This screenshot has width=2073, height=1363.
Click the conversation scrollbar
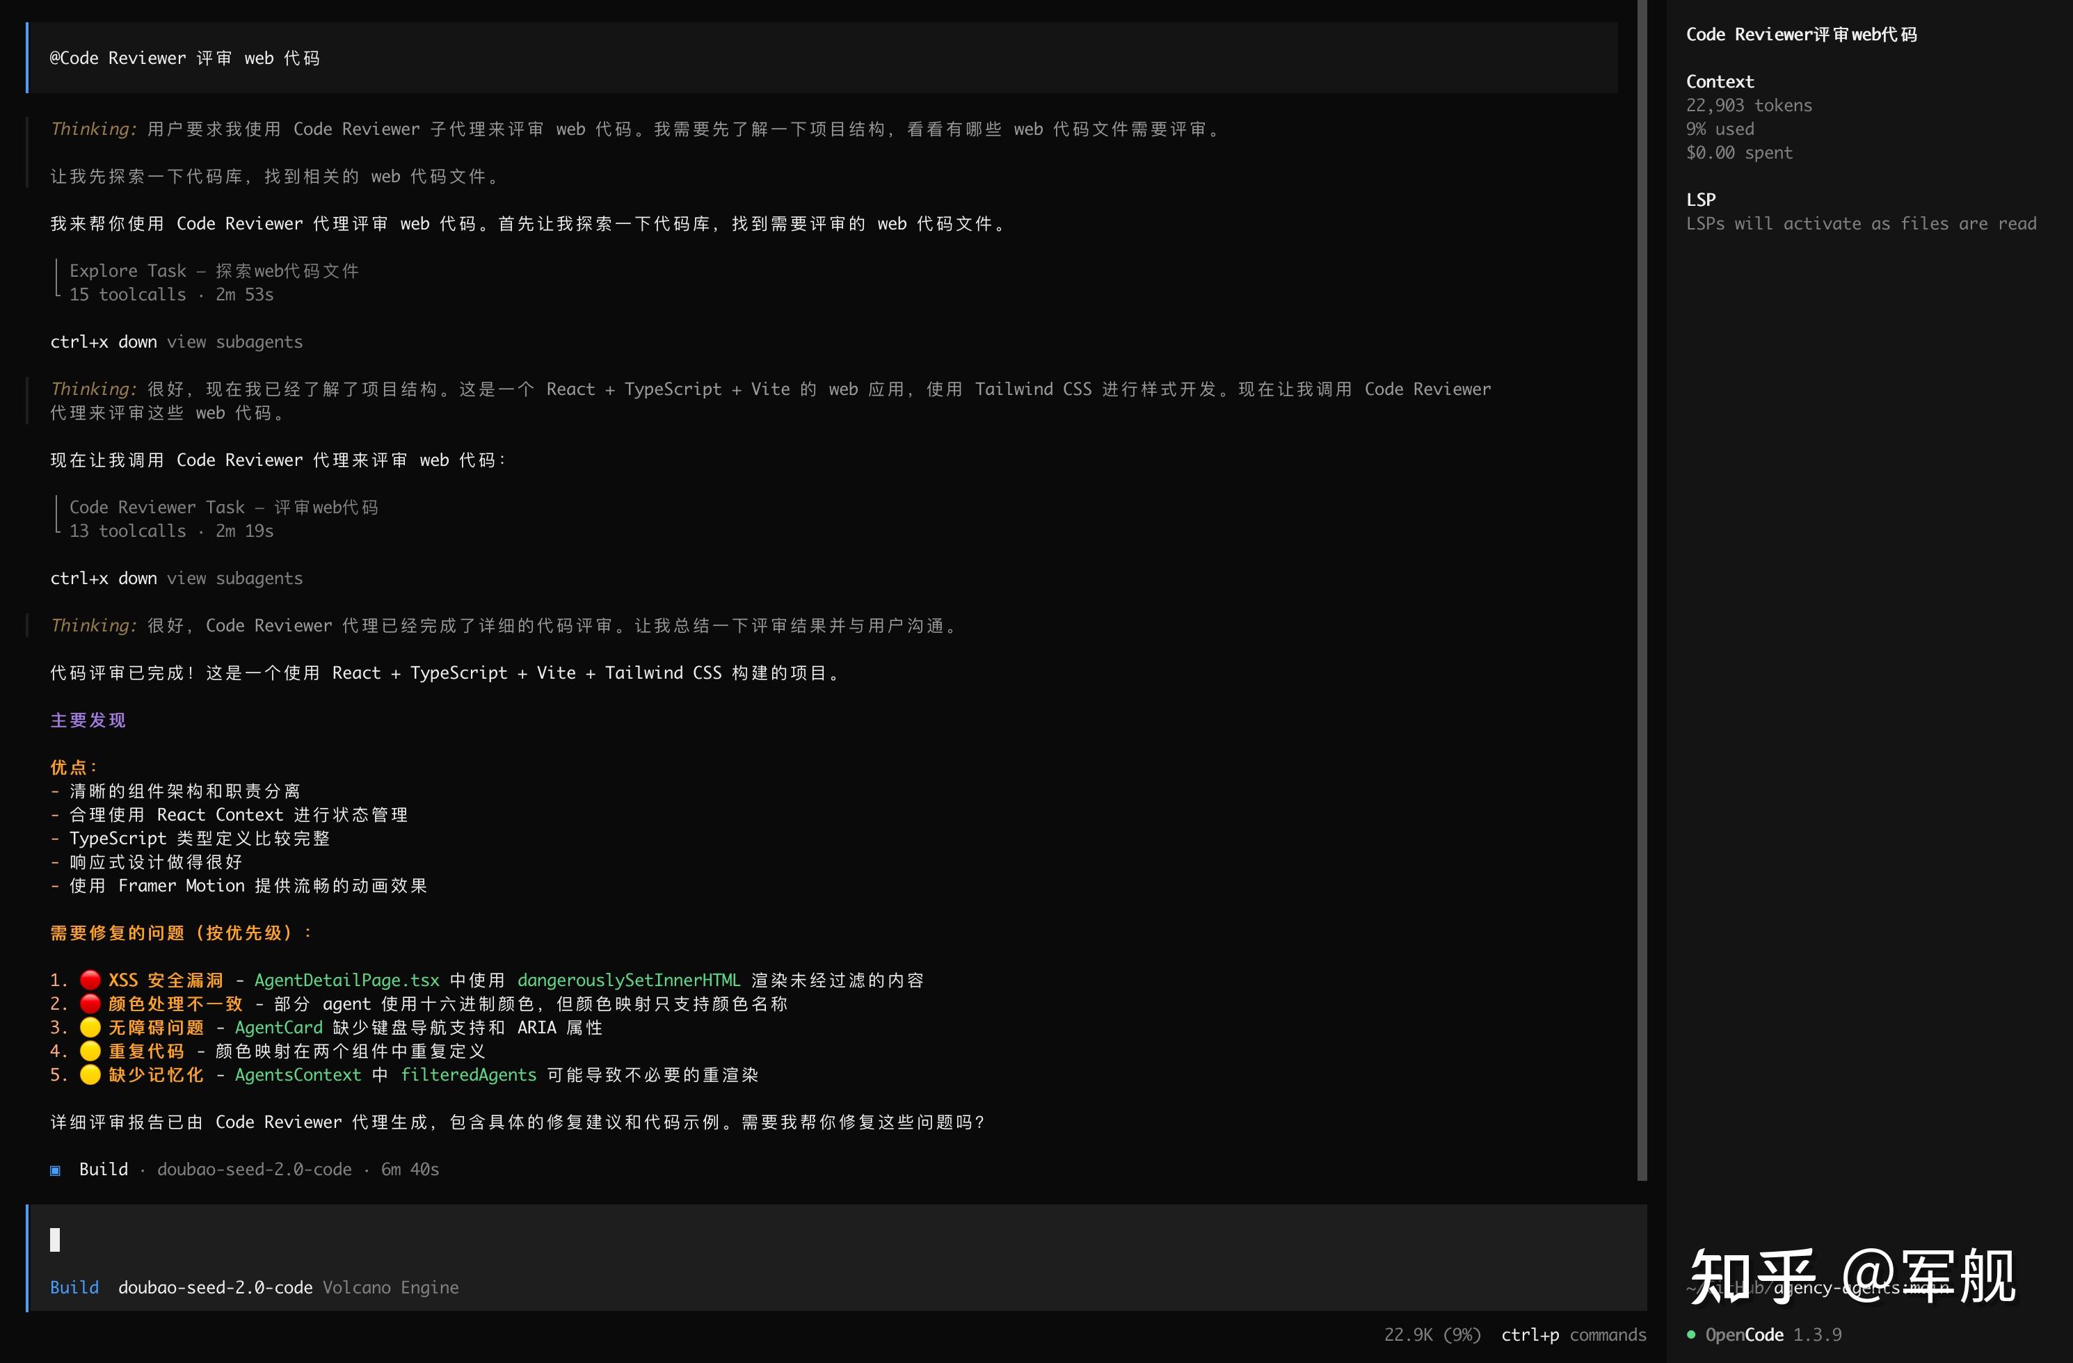(x=1642, y=590)
